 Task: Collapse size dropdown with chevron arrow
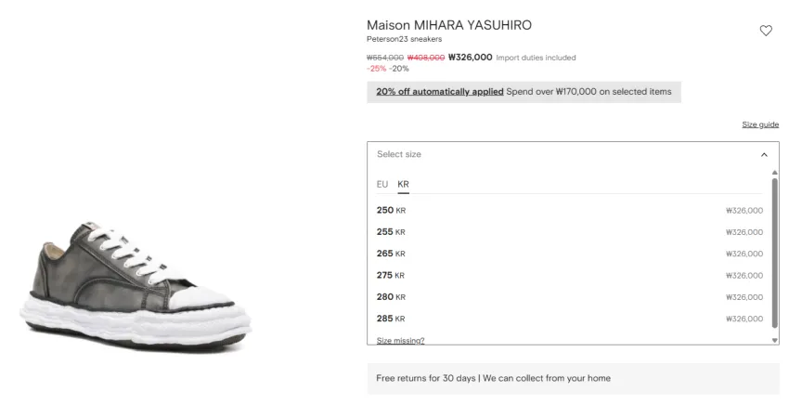point(764,155)
